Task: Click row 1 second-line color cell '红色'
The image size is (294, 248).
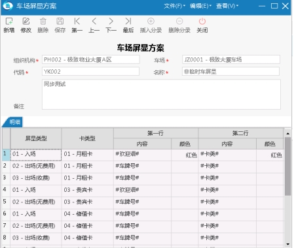Action: pyautogui.click(x=270, y=155)
